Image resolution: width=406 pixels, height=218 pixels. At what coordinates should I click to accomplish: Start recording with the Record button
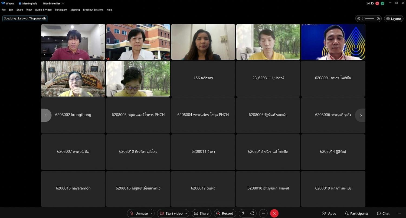click(225, 213)
